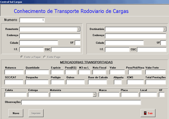This screenshot has height=119, width=169.
Task: Click the Entrega input field
Action: 38,95
